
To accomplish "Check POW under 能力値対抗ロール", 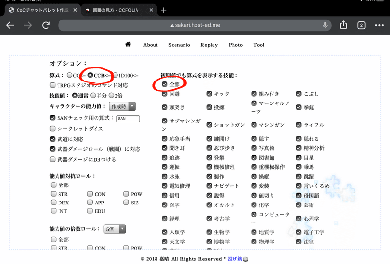I will click(x=126, y=194).
